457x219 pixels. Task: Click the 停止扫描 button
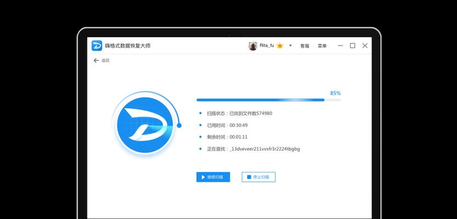pos(258,177)
